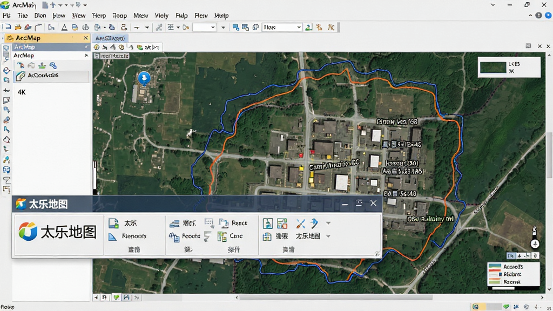Click the table grid ribbon icon
The width and height of the screenshot is (553, 311).
(267, 236)
